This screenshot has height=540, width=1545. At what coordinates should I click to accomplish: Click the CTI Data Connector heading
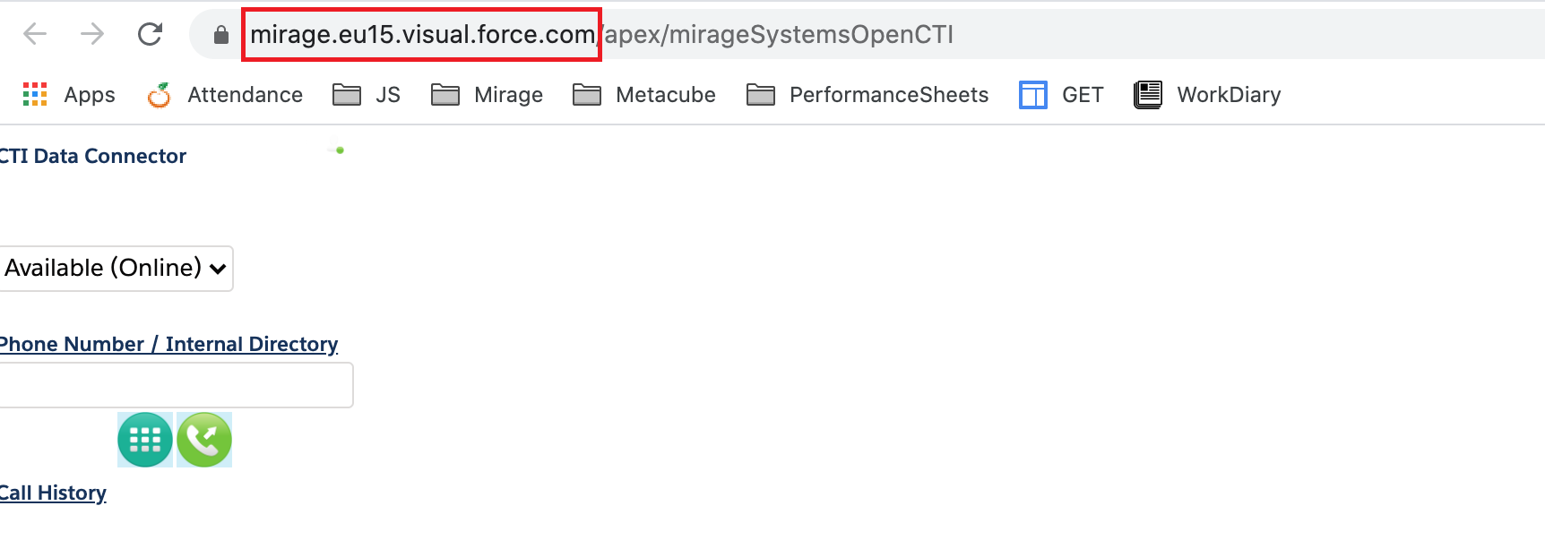[x=93, y=156]
